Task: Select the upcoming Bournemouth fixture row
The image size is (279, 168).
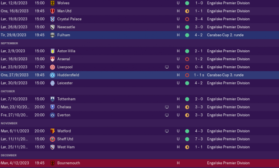Action: (139, 163)
